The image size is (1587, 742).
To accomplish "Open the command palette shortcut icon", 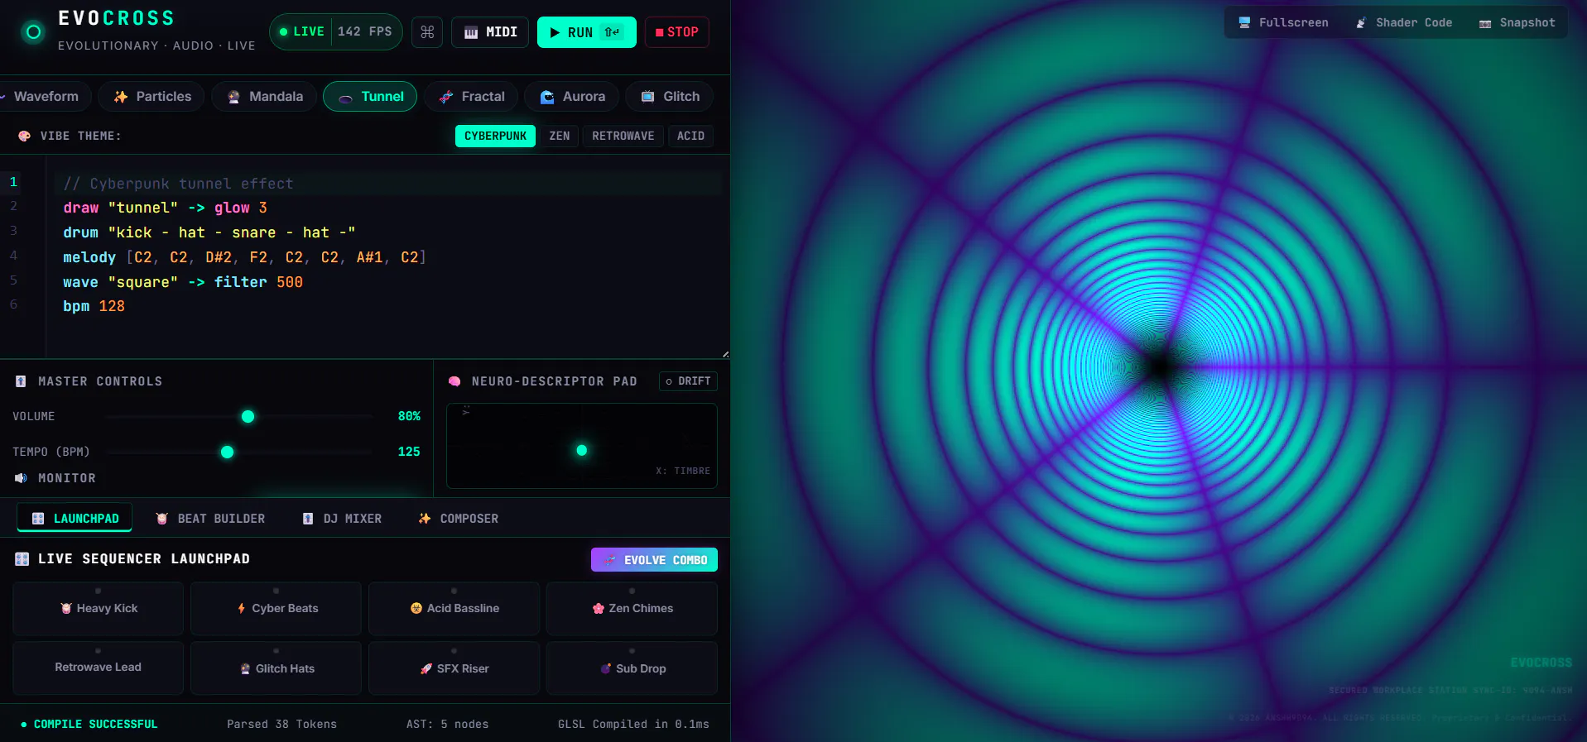I will (x=427, y=32).
